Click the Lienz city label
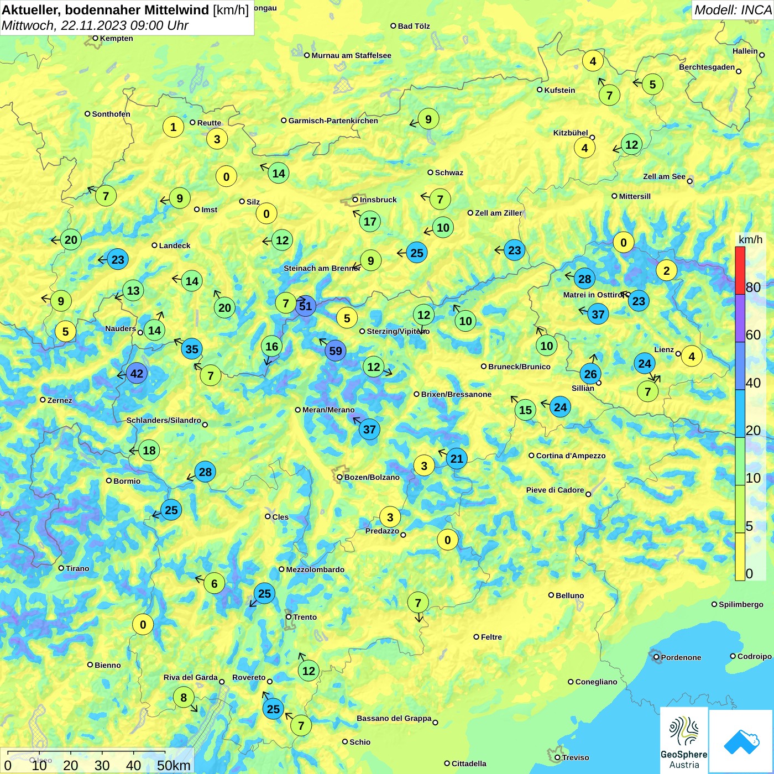Viewport: 774px width, 774px height. click(664, 349)
